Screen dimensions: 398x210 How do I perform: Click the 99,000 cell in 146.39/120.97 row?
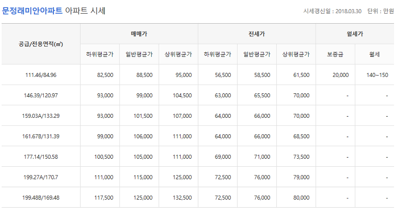coord(144,96)
